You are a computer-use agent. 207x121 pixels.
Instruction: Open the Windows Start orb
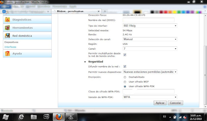(5, 117)
